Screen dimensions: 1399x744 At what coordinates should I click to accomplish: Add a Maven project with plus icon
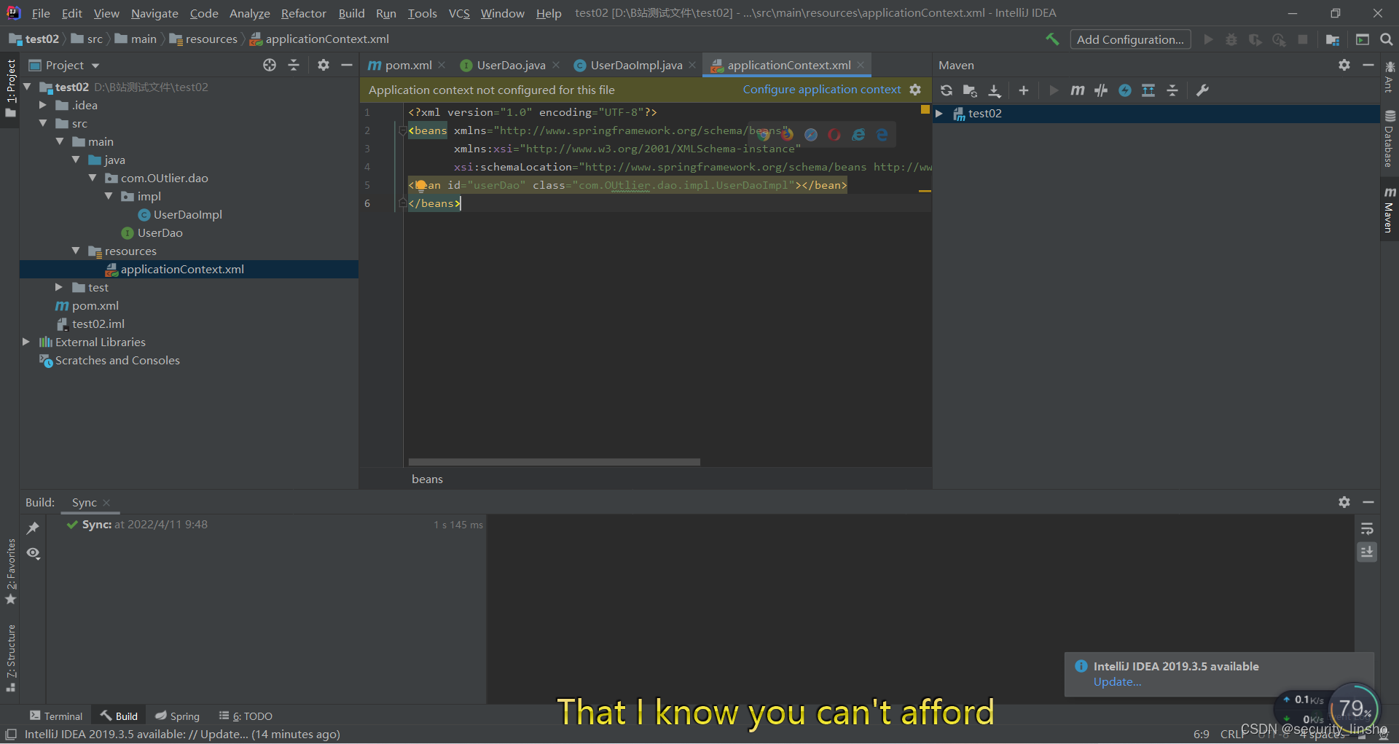coord(1024,90)
